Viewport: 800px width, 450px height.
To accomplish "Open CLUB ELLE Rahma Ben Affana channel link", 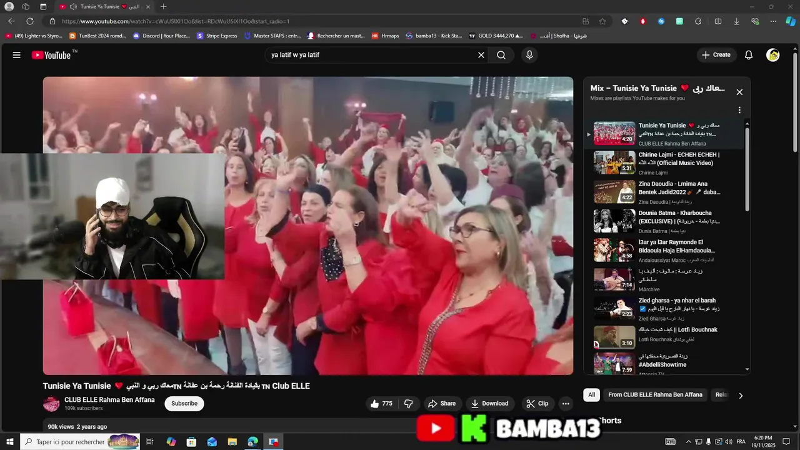I will (x=109, y=400).
